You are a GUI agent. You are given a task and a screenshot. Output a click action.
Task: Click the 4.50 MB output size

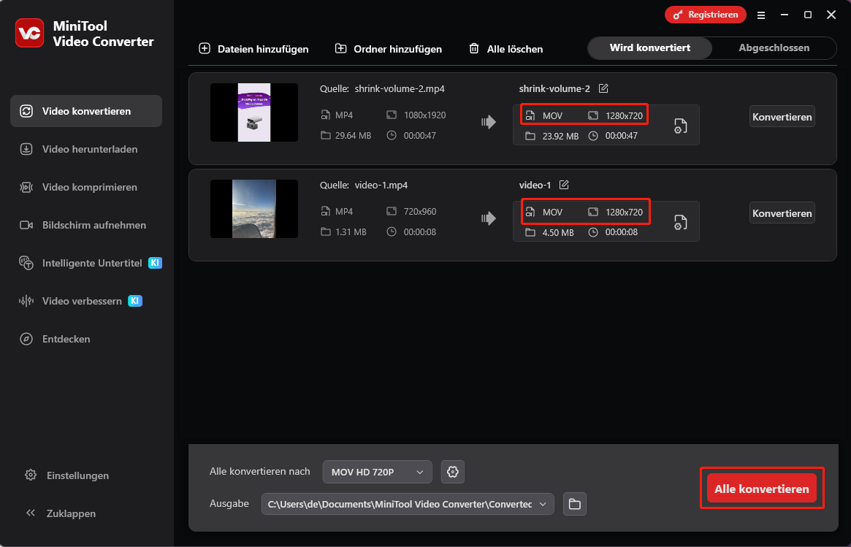[558, 233]
